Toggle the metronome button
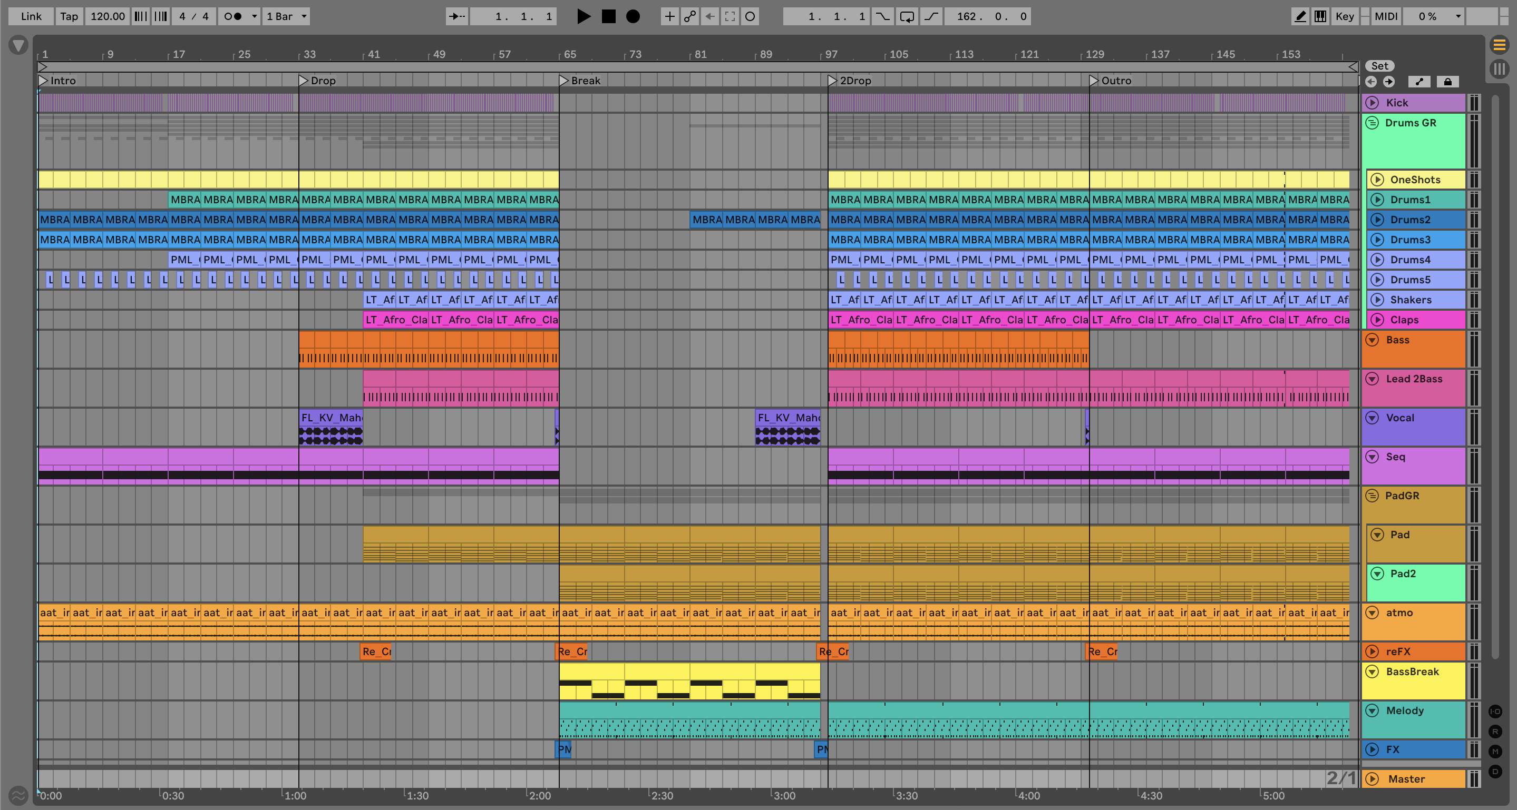This screenshot has width=1517, height=810. coord(233,16)
